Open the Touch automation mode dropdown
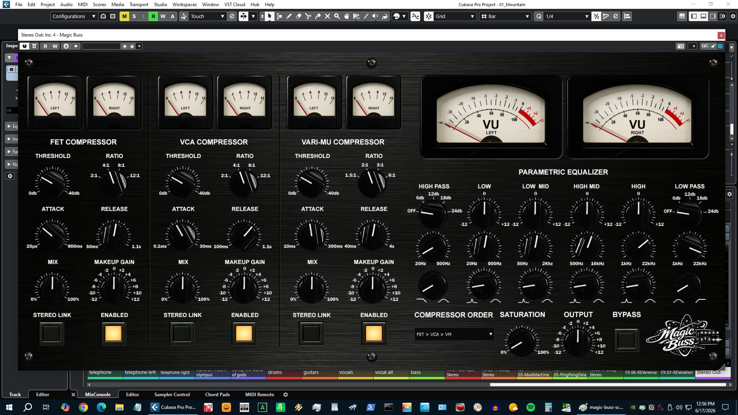 coord(207,16)
